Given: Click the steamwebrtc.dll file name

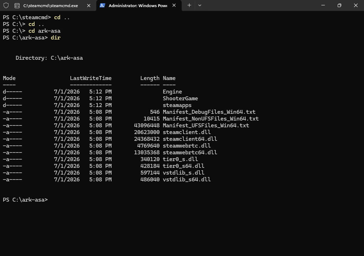Looking at the screenshot, I should pyautogui.click(x=187, y=146).
